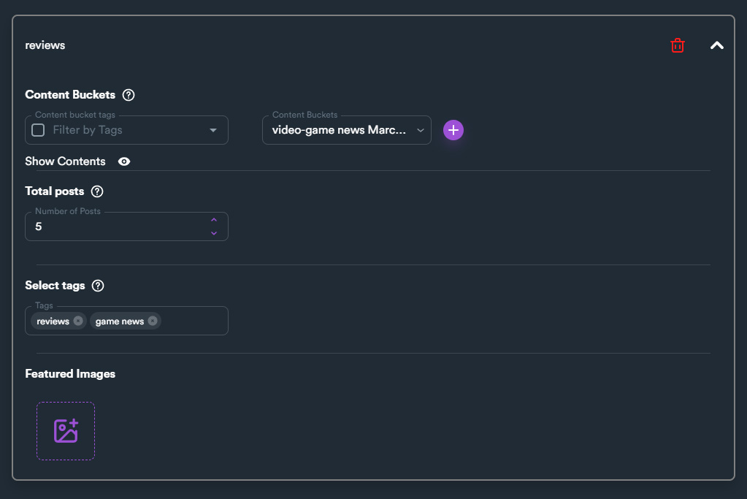Click the empty area of Tags field
This screenshot has height=499, width=747.
tap(194, 321)
